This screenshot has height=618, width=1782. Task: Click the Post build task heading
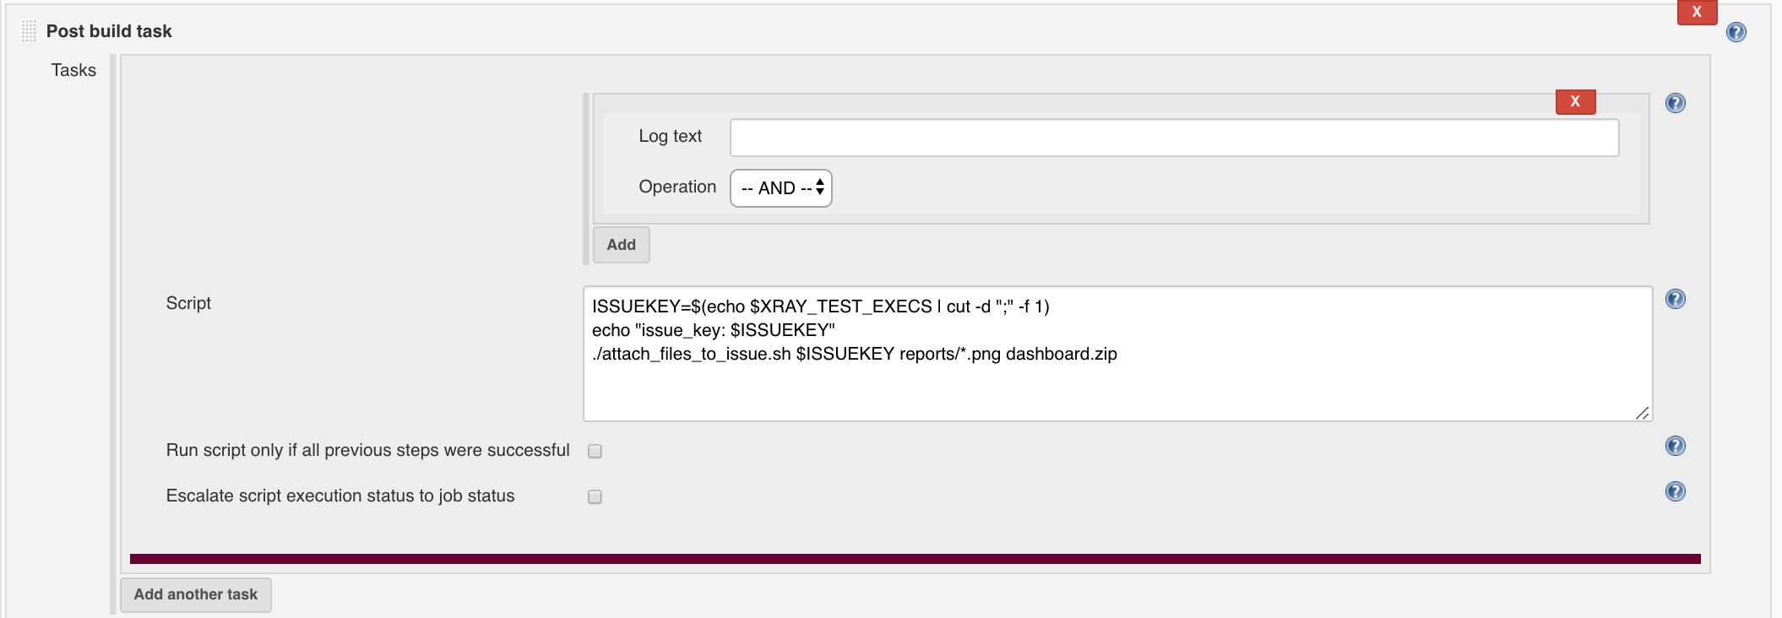[x=109, y=31]
